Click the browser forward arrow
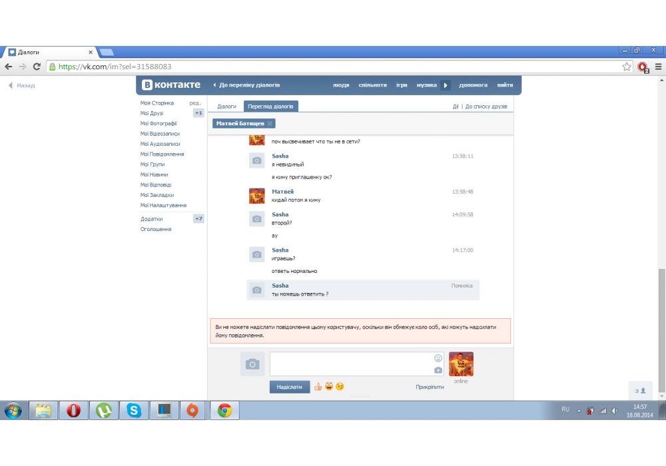Screen dimensions: 666x466 tap(23, 67)
